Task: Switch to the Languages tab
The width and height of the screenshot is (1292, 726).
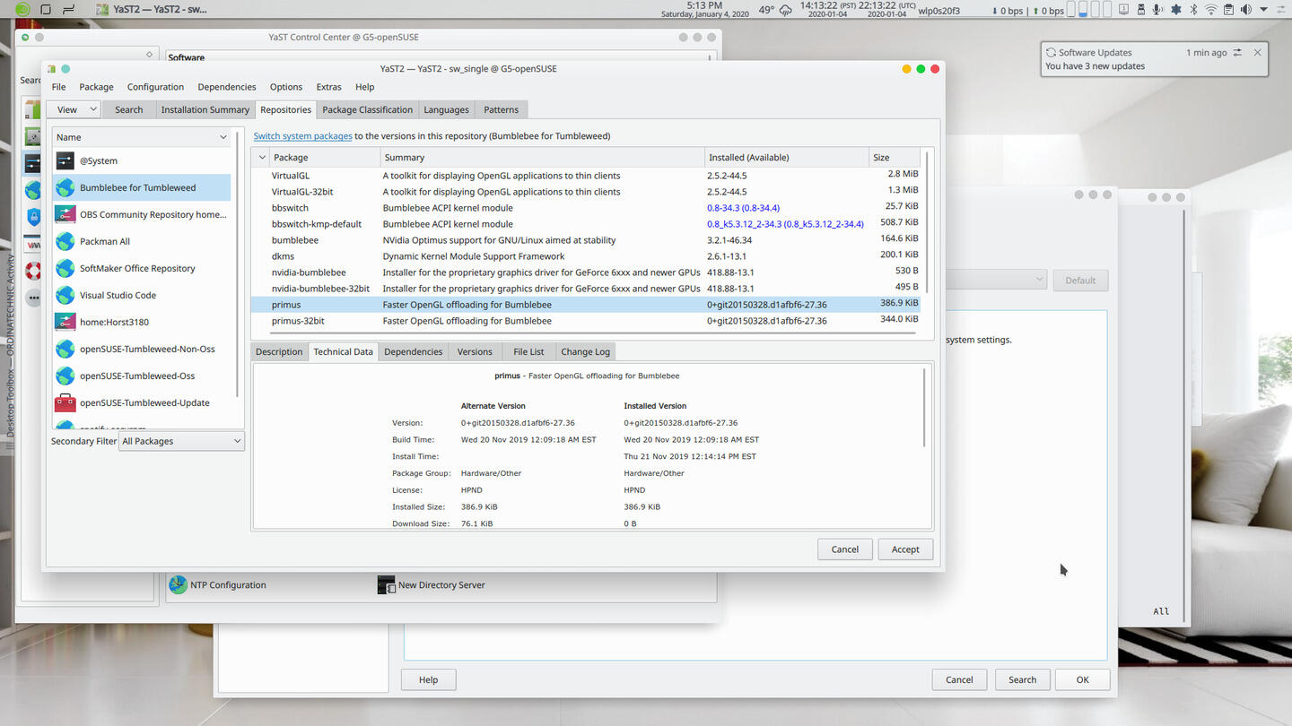Action: tap(446, 109)
